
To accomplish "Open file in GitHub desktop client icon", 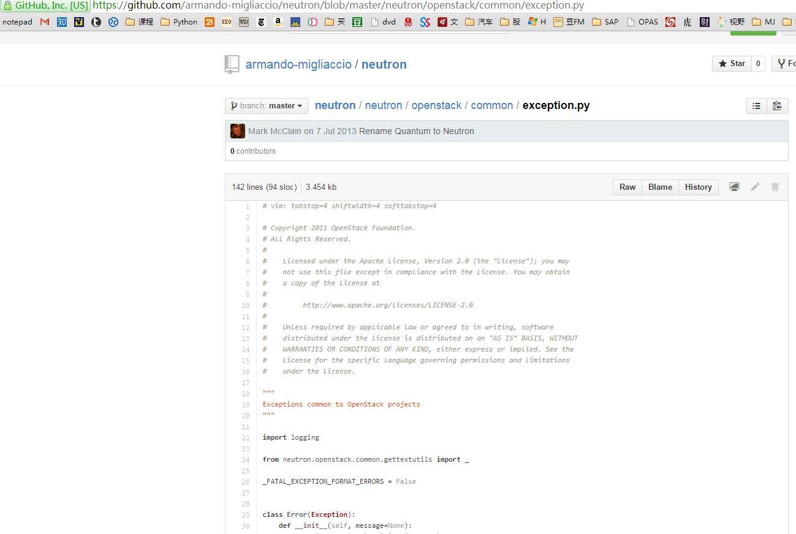I will [x=734, y=187].
